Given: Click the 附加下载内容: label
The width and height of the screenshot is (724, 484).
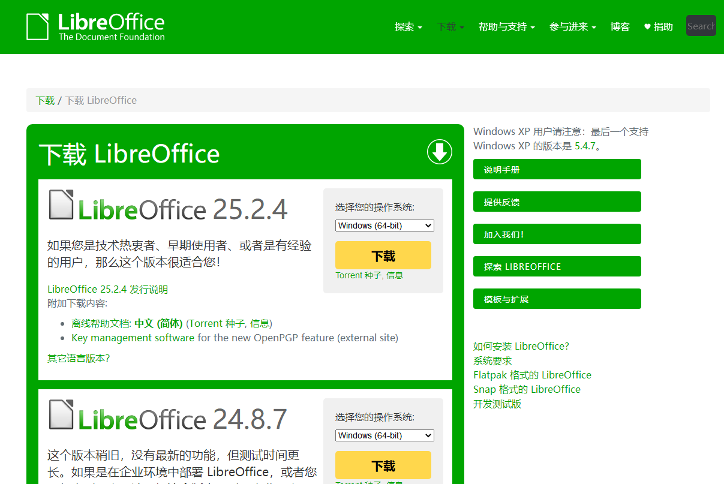Looking at the screenshot, I should tap(77, 303).
